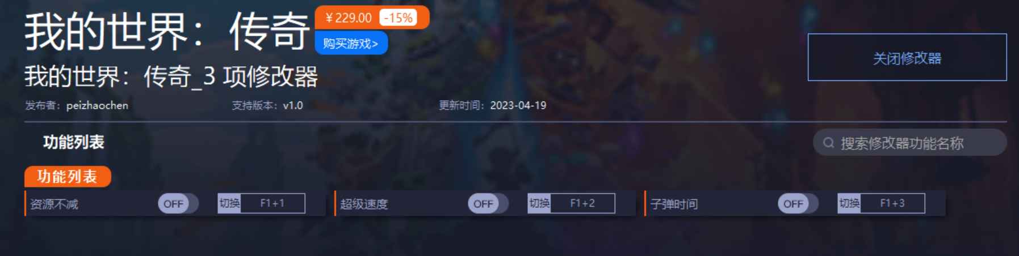Screen dimensions: 1019x256
Task: Toggle the 超级速度 OFF switch
Action: click(x=488, y=203)
